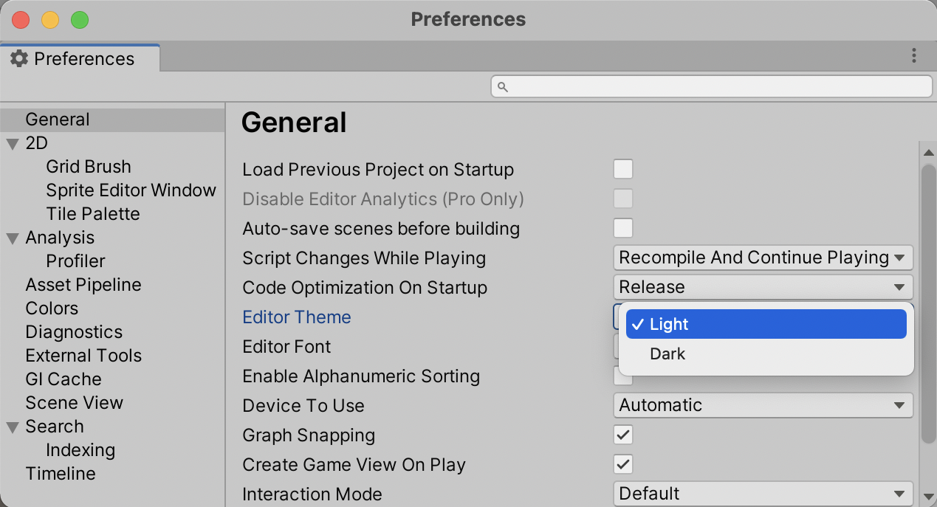Collapse the Search section triangle
This screenshot has height=507, width=937.
[13, 427]
